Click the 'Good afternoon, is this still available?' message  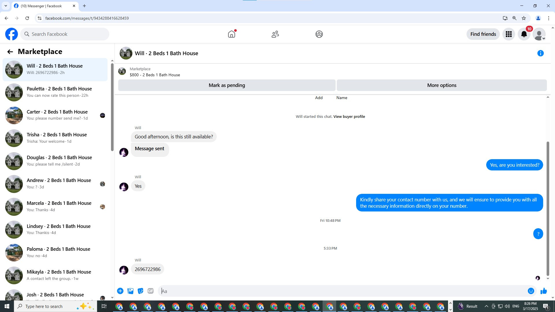point(174,137)
